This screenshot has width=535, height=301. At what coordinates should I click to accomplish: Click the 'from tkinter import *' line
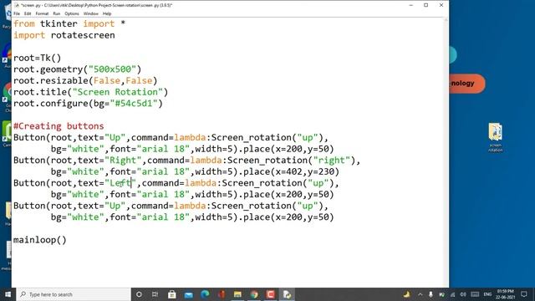point(69,23)
